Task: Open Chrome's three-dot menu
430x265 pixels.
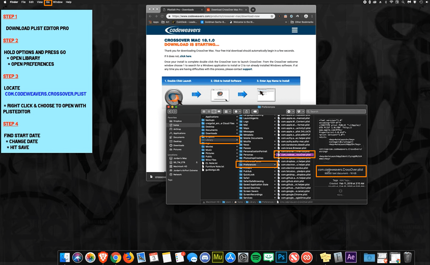Action: 312,16
